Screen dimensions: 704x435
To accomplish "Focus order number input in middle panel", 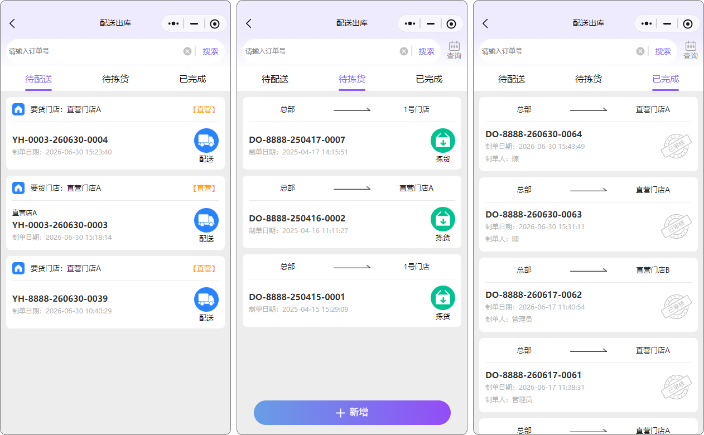I will (321, 51).
